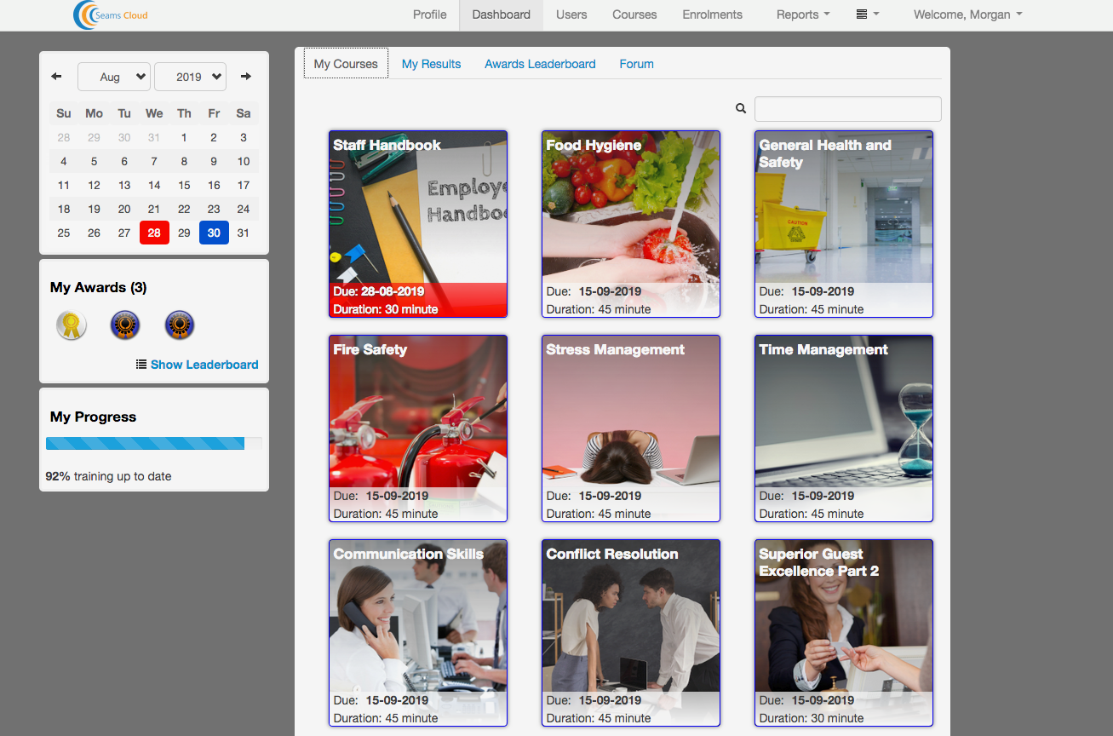
Task: Click the Seams Cloud logo
Action: pyautogui.click(x=111, y=15)
